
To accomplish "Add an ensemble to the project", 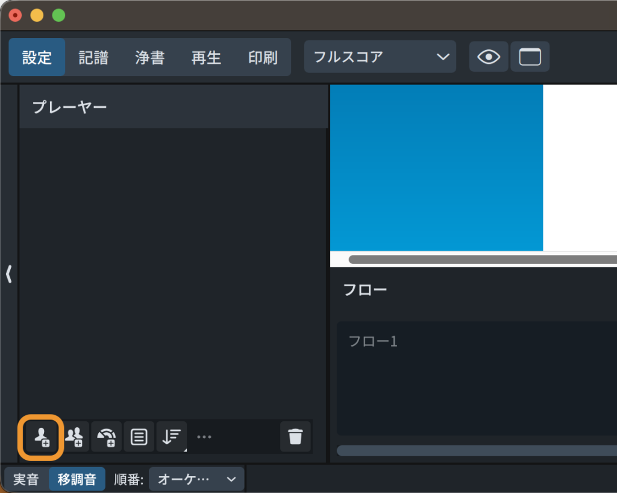I will [107, 436].
